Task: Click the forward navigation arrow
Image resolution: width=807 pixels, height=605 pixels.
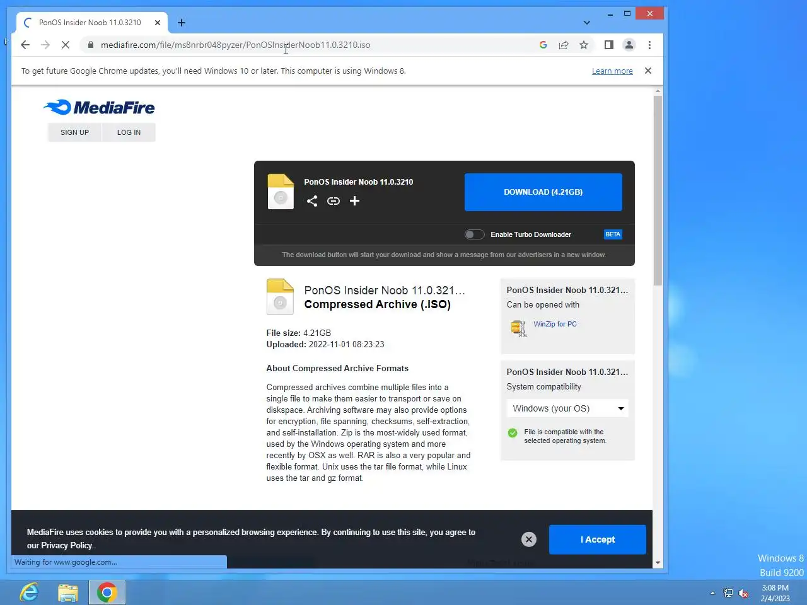Action: 45,45
